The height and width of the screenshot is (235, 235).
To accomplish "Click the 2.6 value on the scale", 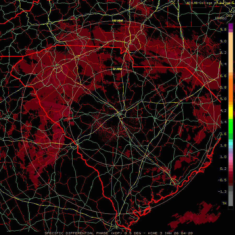I will (x=223, y=134).
